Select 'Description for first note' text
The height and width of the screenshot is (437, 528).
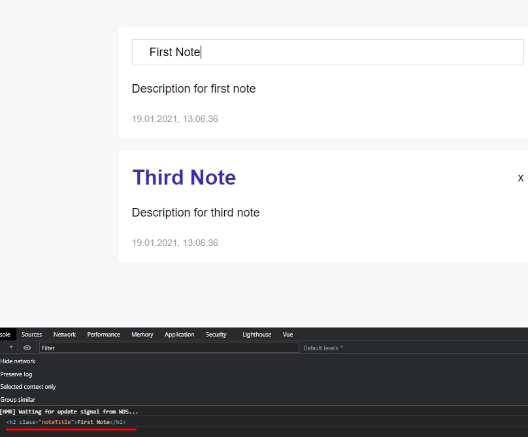point(193,89)
